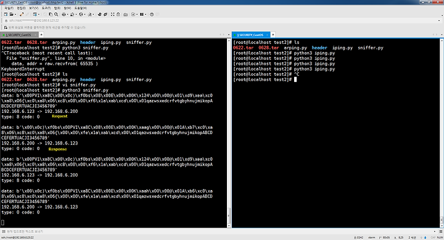
Task: Click the Disconnect plug icon
Action: pyautogui.click(x=22, y=14)
